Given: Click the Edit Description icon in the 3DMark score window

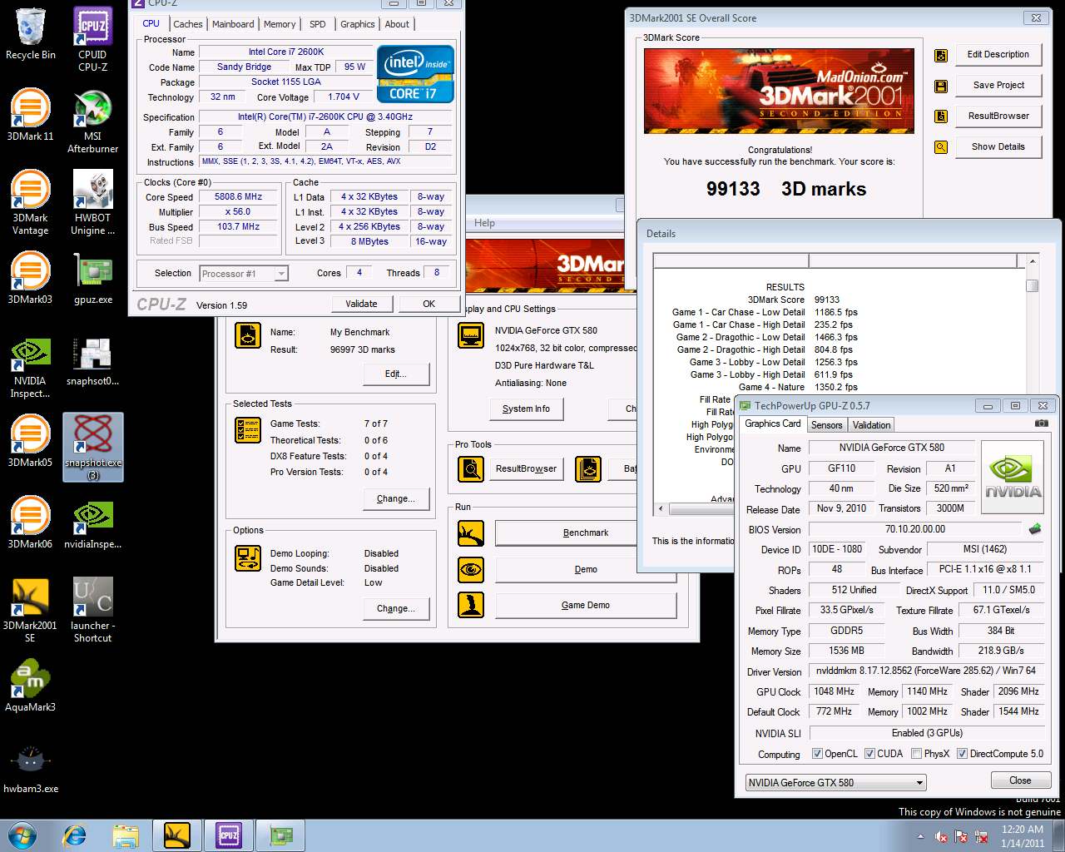Looking at the screenshot, I should (x=941, y=56).
